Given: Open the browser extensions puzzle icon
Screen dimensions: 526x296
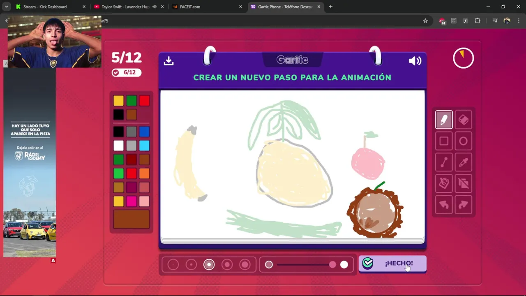Looking at the screenshot, I should (x=478, y=21).
